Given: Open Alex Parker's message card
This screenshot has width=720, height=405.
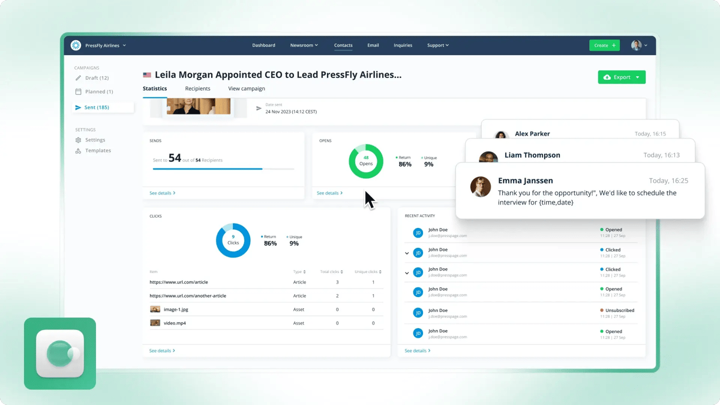Looking at the screenshot, I should (580, 129).
